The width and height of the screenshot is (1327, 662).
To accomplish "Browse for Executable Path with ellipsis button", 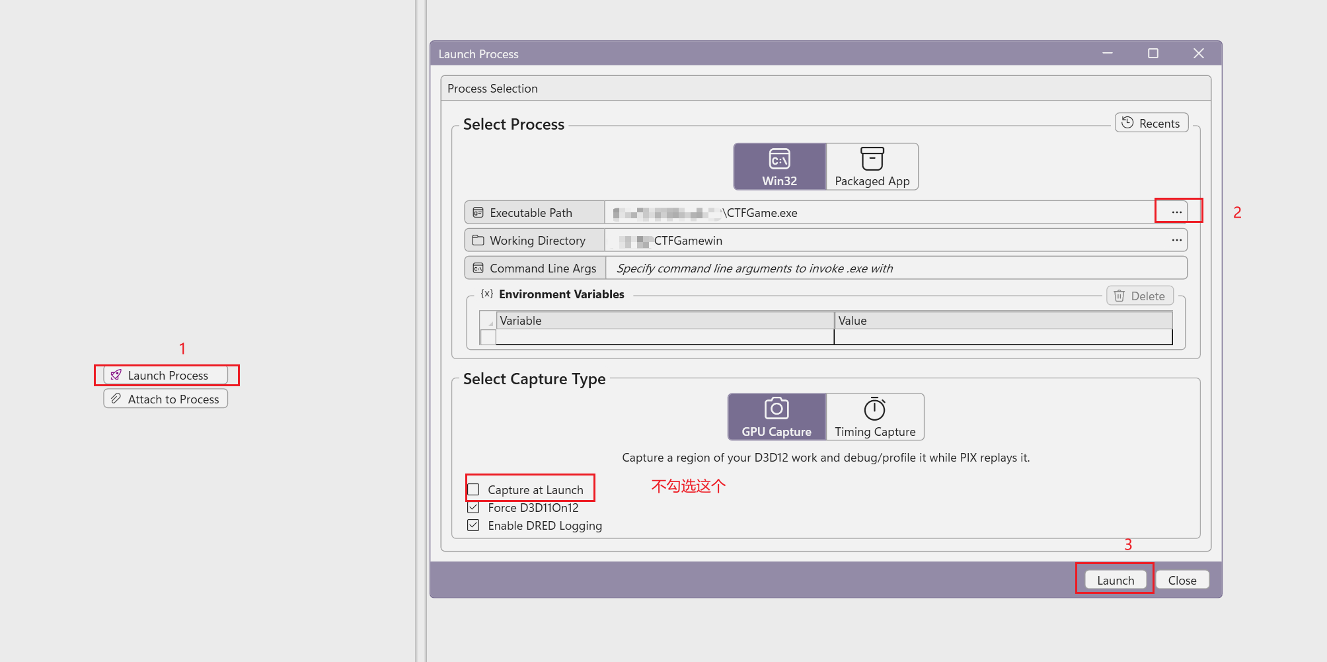I will (x=1176, y=212).
